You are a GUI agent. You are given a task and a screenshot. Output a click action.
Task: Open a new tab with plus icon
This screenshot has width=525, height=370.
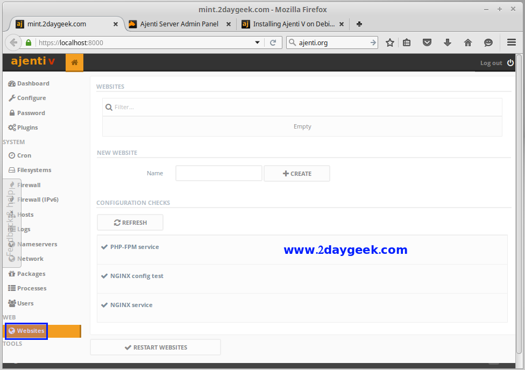coord(359,24)
